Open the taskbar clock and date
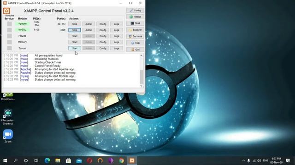 click(x=277, y=160)
